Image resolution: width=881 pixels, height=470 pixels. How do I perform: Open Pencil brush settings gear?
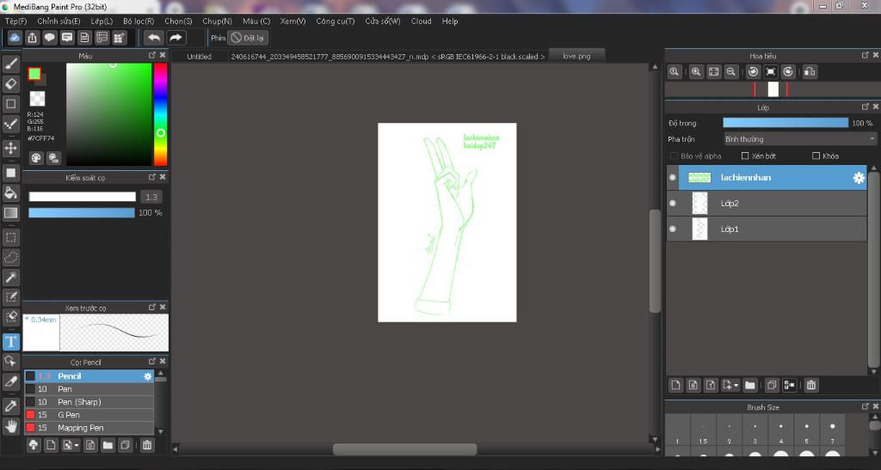point(148,376)
